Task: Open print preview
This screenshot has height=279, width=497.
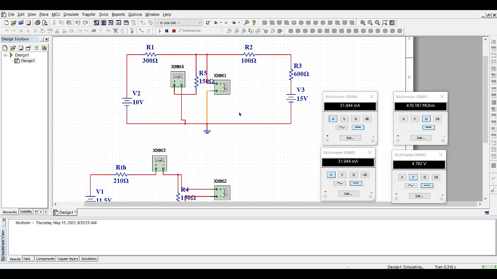Action: click(45, 23)
